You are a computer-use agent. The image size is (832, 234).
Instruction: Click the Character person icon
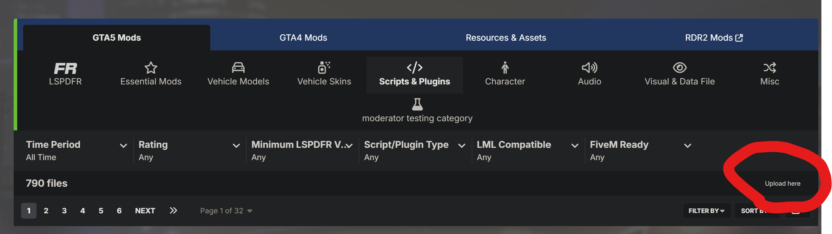pyautogui.click(x=505, y=68)
